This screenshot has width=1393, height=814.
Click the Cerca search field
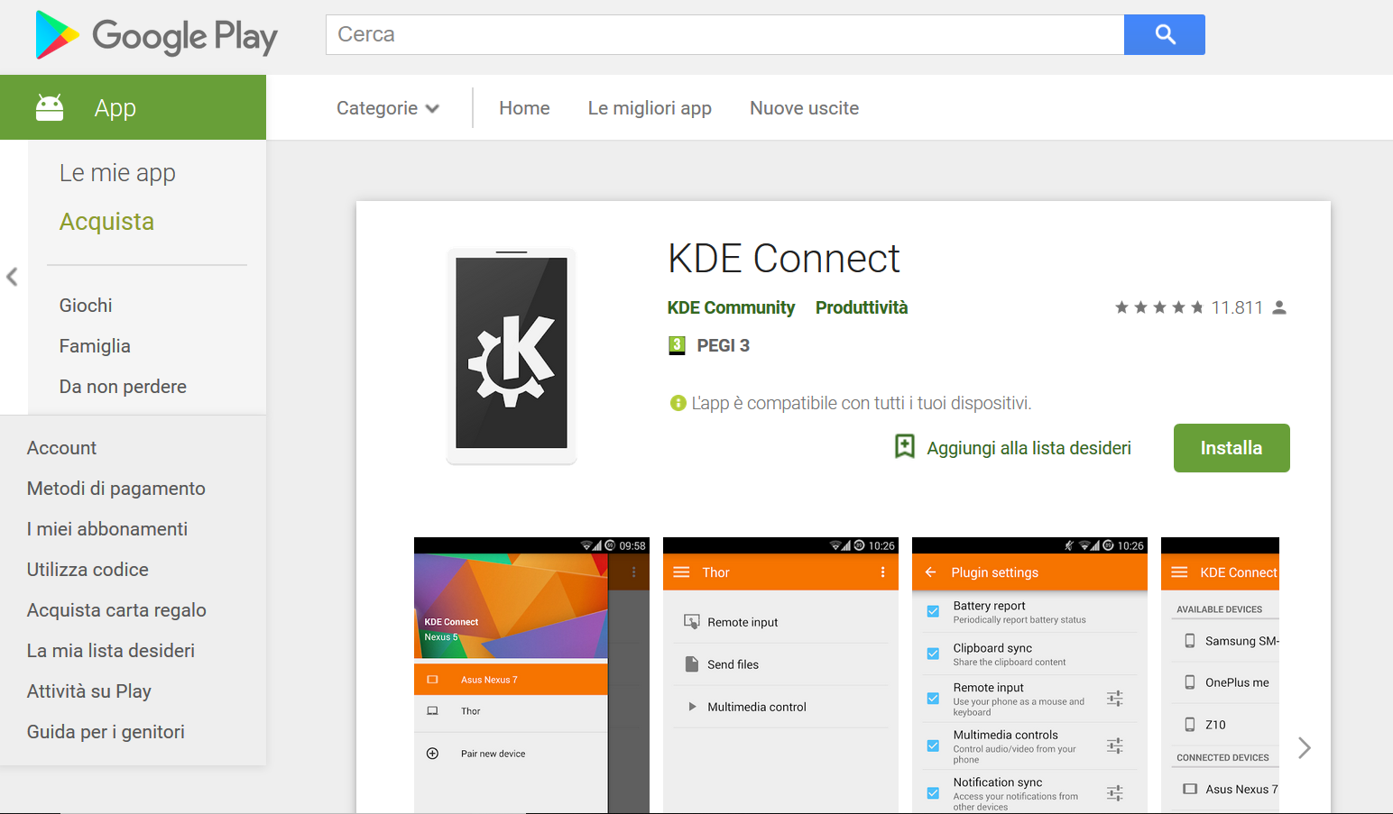point(724,34)
